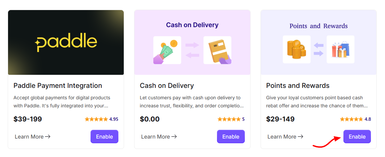Select the Points and Rewards card title

click(298, 86)
